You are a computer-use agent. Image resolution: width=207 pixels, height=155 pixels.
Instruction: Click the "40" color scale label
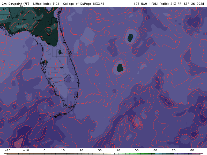tap(118, 150)
